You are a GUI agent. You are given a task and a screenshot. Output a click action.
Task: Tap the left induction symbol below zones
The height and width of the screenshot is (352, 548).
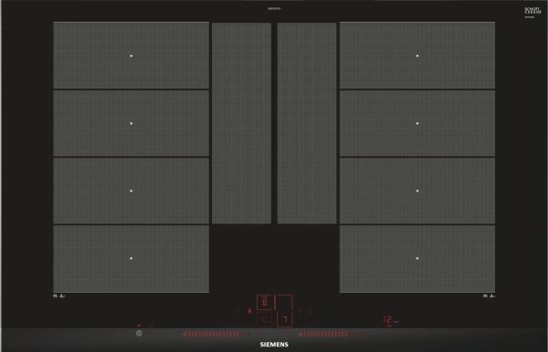[58, 295]
